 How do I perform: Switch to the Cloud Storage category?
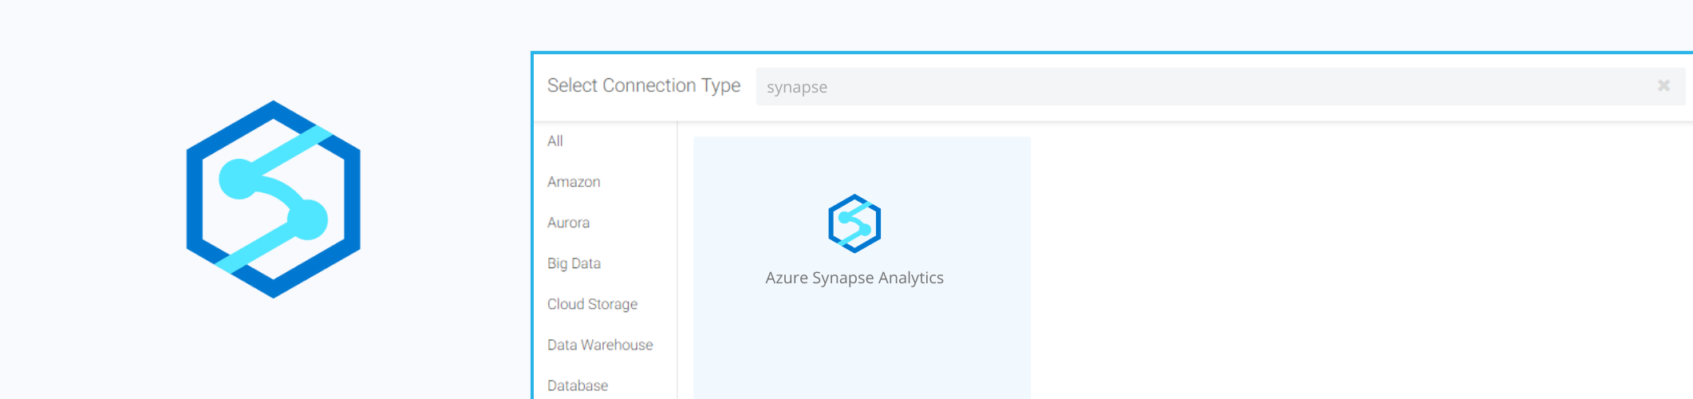tap(592, 304)
